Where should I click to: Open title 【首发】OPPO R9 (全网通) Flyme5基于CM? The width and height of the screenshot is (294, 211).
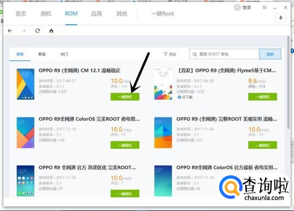(x=226, y=71)
